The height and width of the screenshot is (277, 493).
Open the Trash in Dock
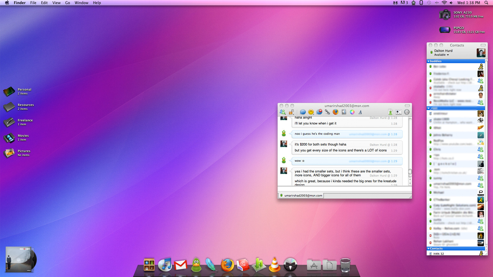coord(345,265)
